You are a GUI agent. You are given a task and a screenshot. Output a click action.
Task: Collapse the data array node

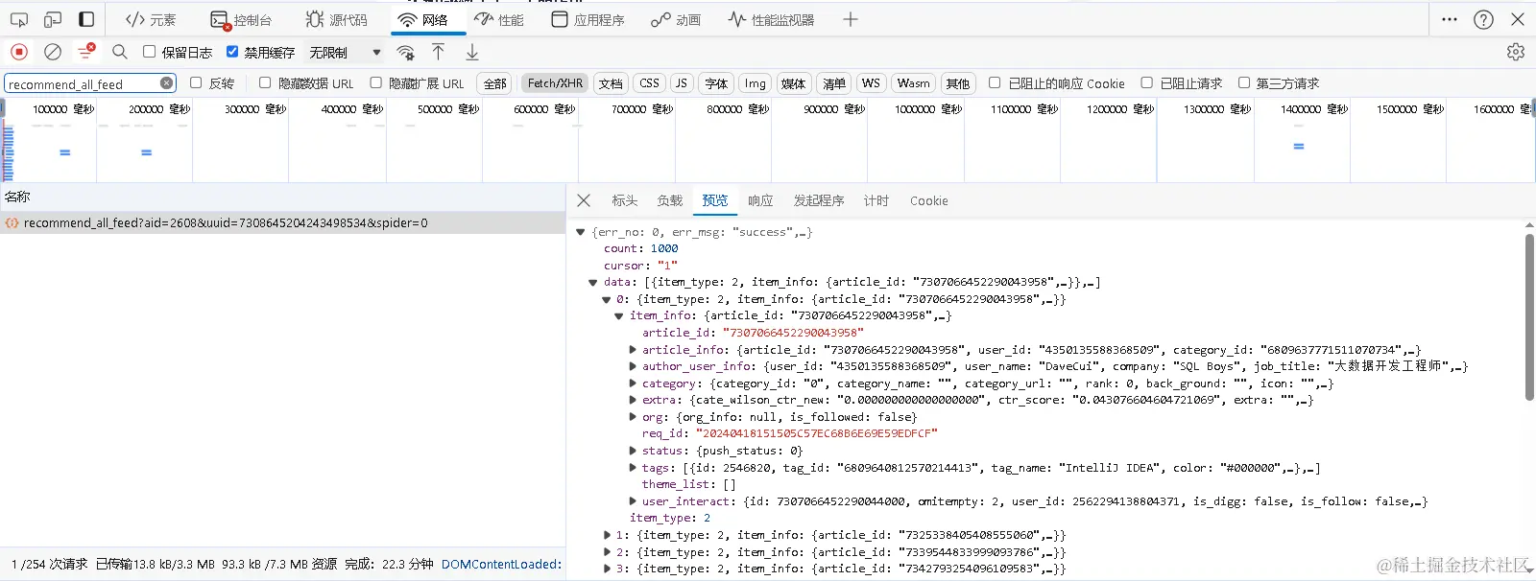click(x=593, y=282)
